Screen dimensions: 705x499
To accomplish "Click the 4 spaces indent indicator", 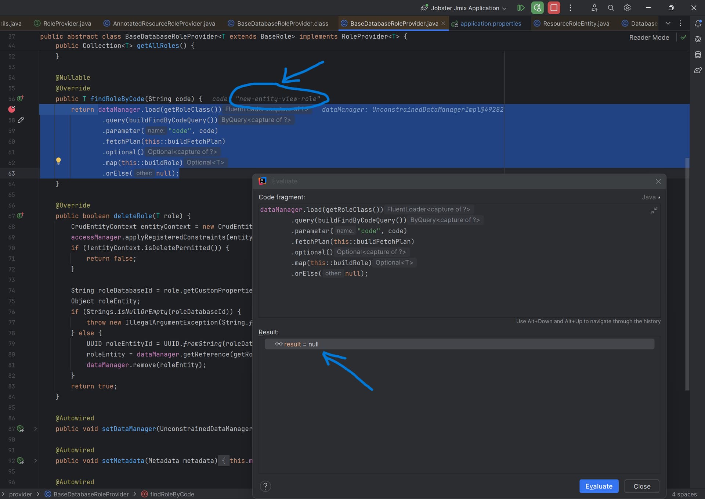I will (x=684, y=494).
